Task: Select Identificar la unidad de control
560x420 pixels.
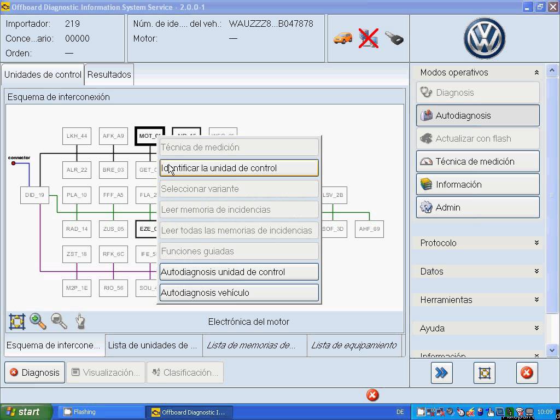Action: pos(238,167)
